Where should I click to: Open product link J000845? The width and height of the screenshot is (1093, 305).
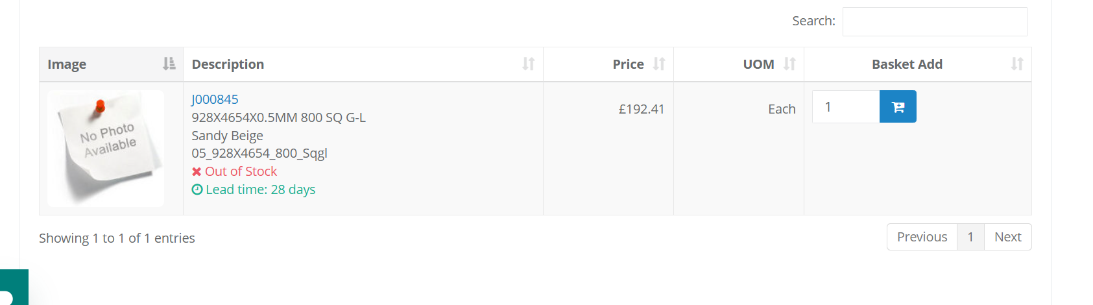[215, 99]
